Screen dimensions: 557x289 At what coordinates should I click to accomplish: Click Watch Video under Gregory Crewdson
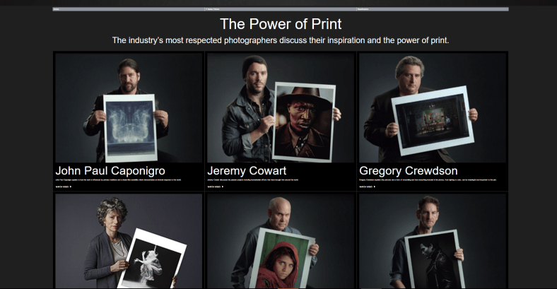click(367, 187)
